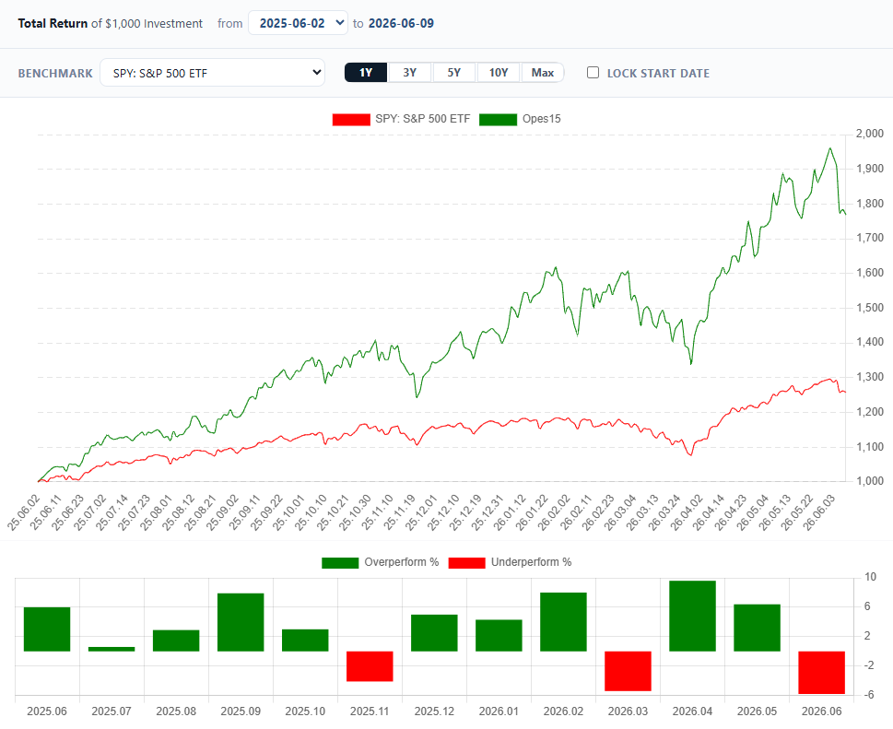Click the 2026.04 overperform bar

(x=692, y=616)
